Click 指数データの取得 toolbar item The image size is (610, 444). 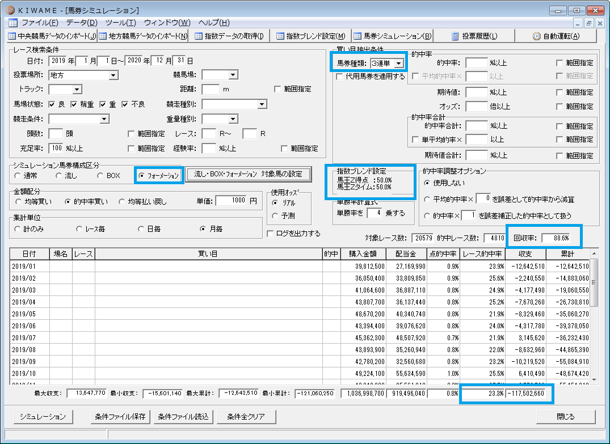click(229, 36)
